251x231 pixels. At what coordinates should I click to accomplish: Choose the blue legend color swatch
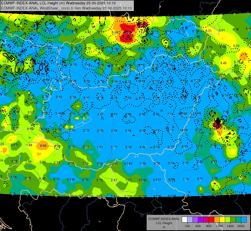(244, 220)
